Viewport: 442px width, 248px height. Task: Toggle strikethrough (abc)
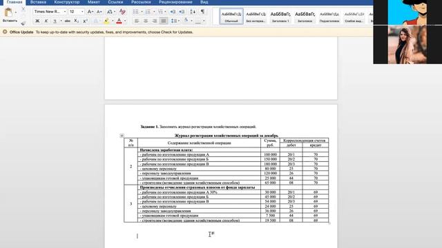[68, 21]
